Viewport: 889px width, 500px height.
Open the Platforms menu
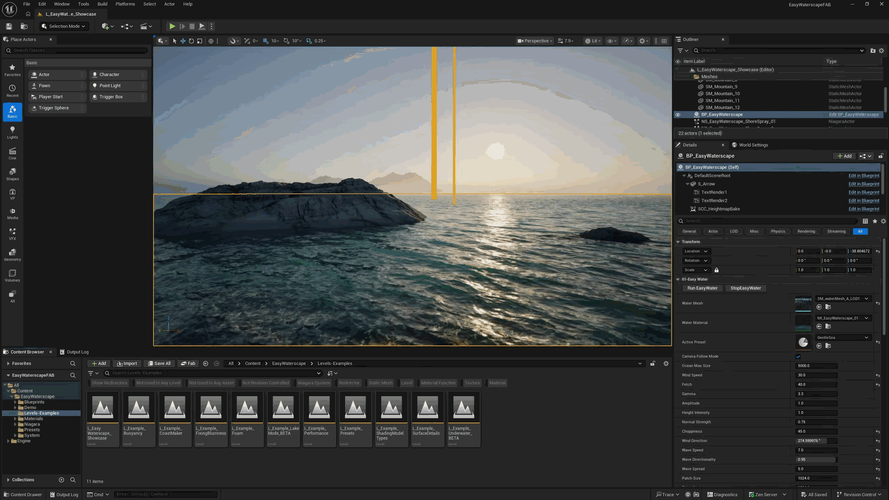[125, 4]
